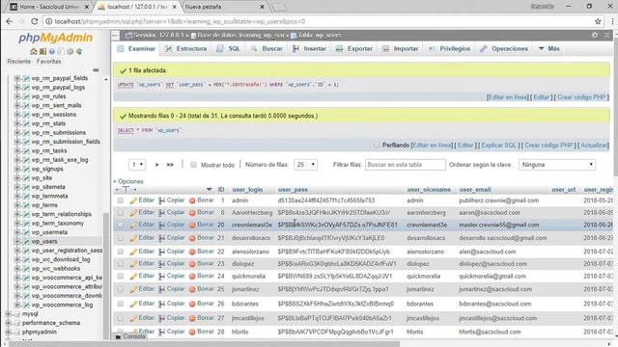This screenshot has width=618, height=347.
Task: Toggle the Perfilando checkbox
Action: [377, 145]
